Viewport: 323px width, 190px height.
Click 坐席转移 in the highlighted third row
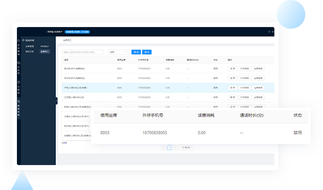click(258, 88)
